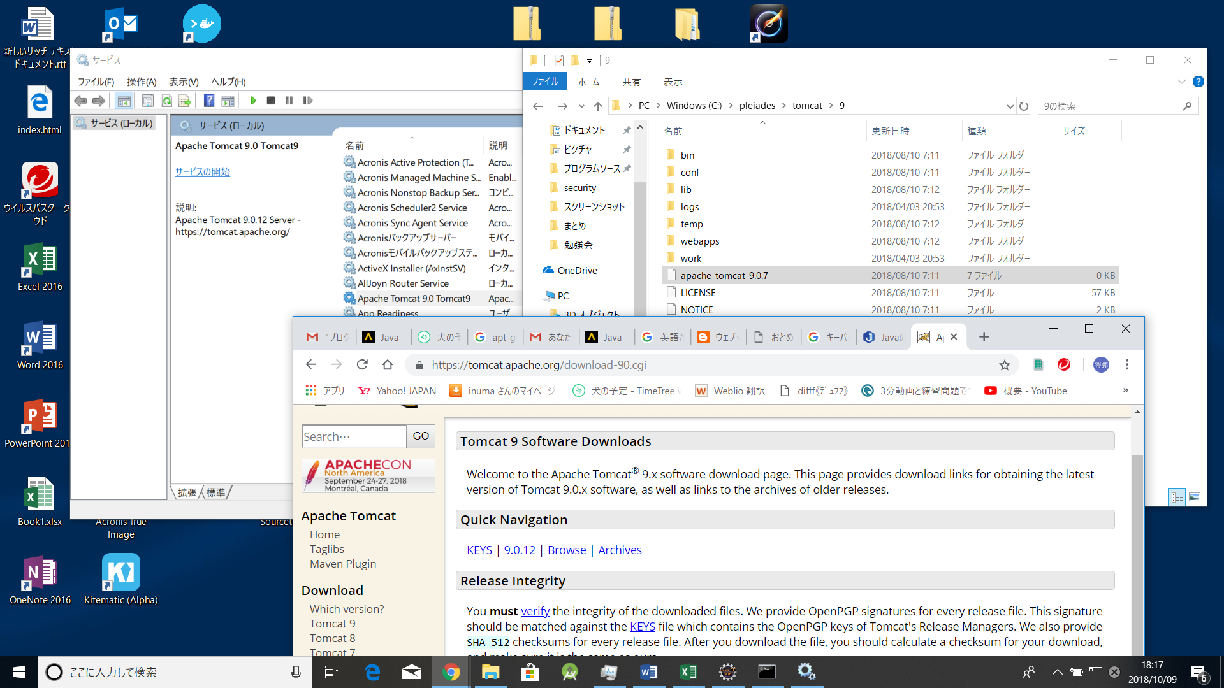This screenshot has height=688, width=1224.
Task: Click the 9の検索 search box in Explorer
Action: coord(1118,106)
